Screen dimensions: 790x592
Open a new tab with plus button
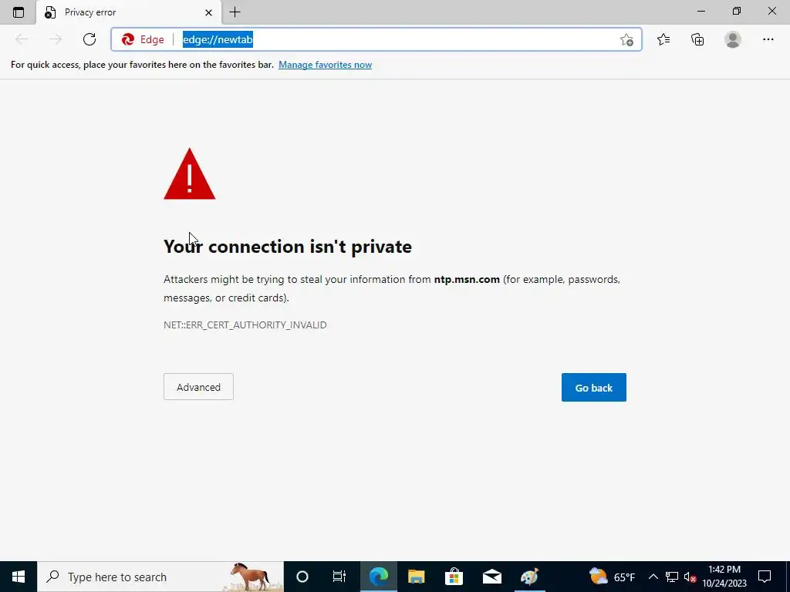tap(235, 12)
